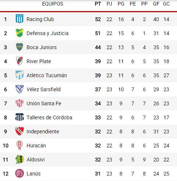
Task: Click the Boca Juniors team name
Action: [42, 47]
